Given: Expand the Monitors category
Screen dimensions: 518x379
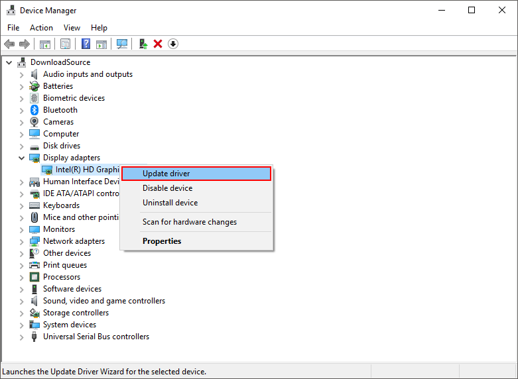Looking at the screenshot, I should coord(22,230).
